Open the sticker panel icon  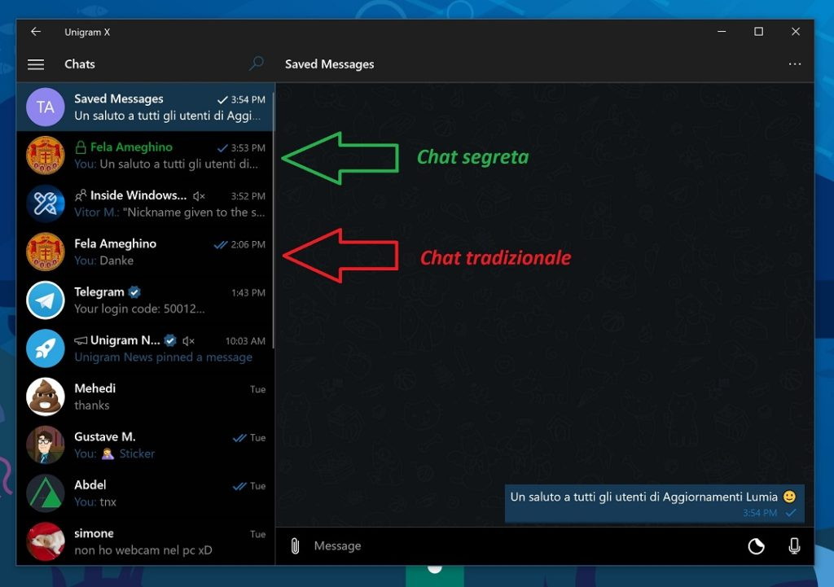coord(756,546)
